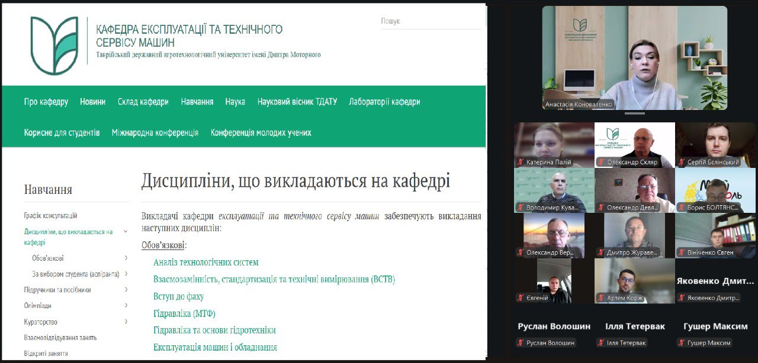758x363 pixels.
Task: Open Науковий вісник ТДАТУ menu item
Action: tap(297, 102)
